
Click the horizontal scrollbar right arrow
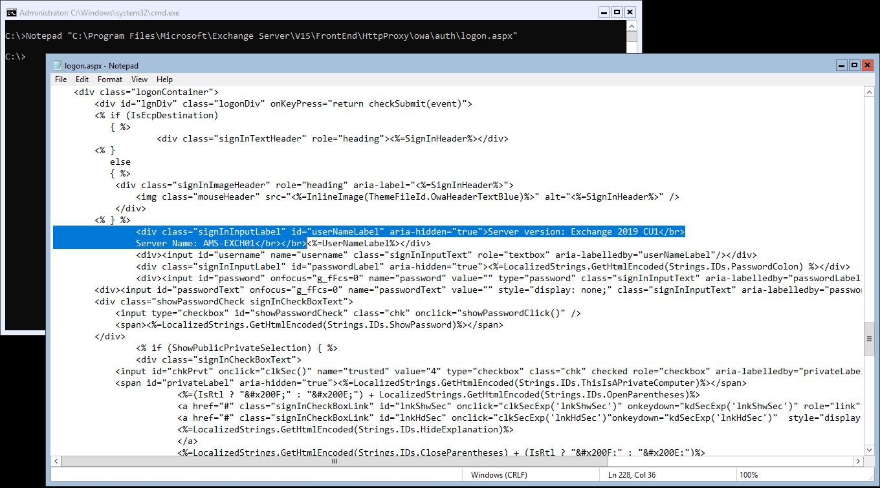click(x=857, y=461)
